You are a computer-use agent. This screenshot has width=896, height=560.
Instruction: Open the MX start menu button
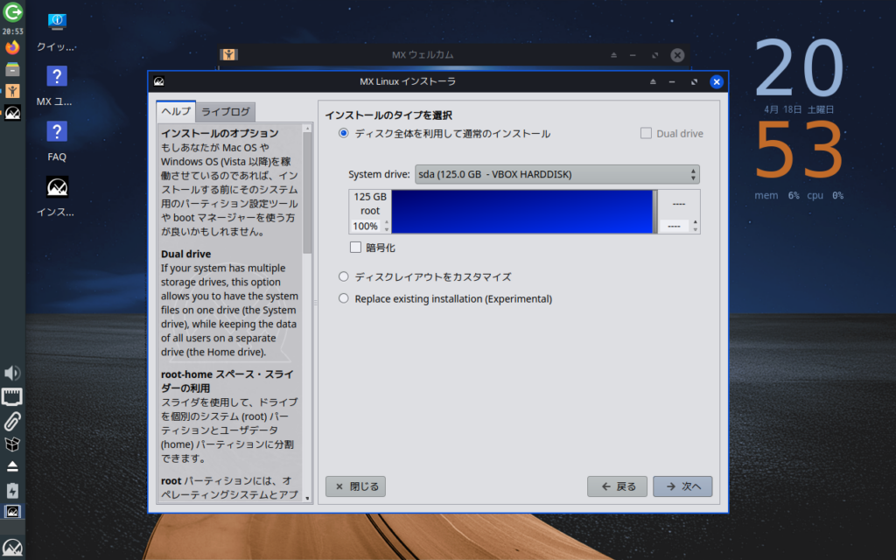12,549
